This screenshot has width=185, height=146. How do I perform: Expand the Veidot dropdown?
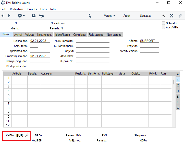[x=110, y=16]
